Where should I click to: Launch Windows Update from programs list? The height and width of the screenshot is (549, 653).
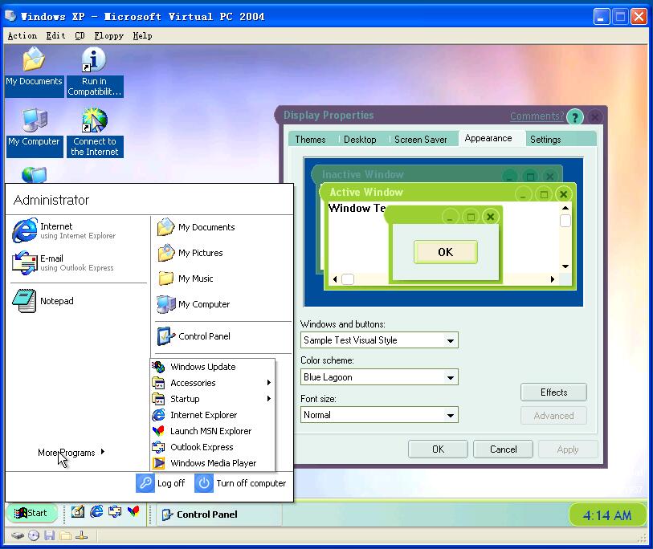pyautogui.click(x=212, y=367)
